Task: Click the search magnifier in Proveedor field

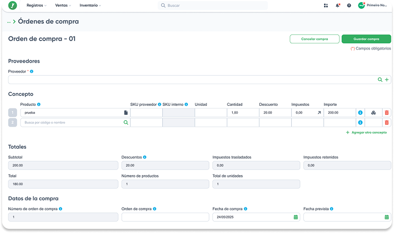Action: point(380,80)
